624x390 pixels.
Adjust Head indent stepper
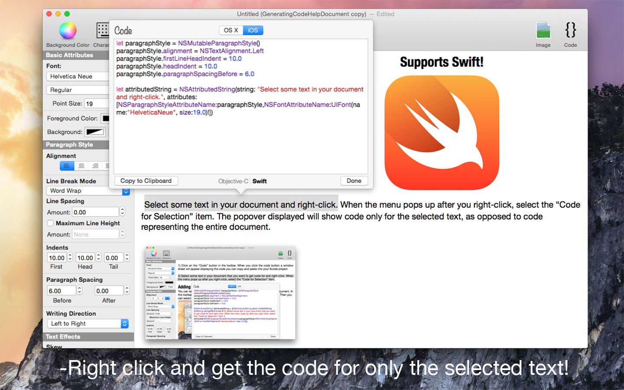(x=98, y=257)
